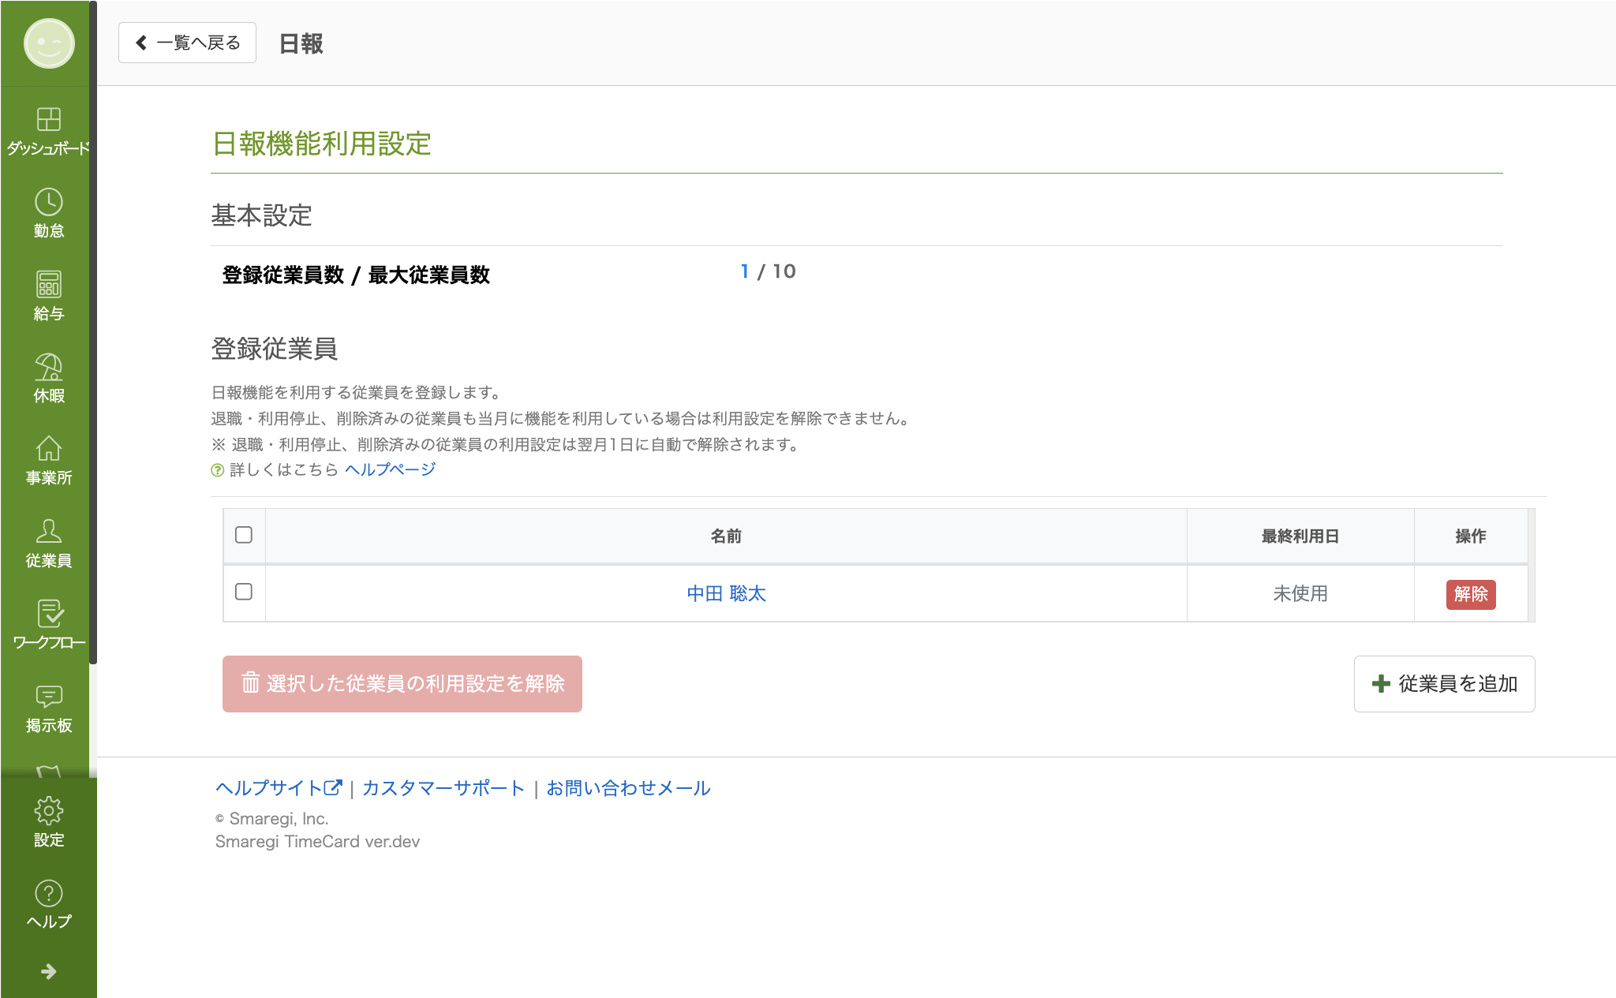Screen dimensions: 1616x998
Task: Open the お問い合わせメール footer link
Action: (629, 787)
